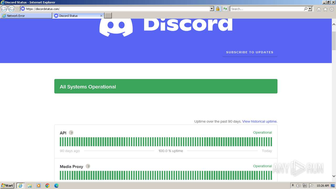This screenshot has width=336, height=189.
Task: Click the Discord logo mascot icon
Action: coord(116,27)
